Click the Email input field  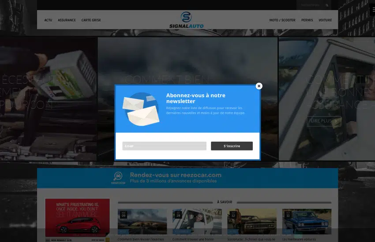[x=164, y=146]
